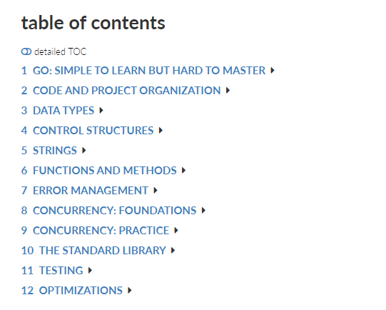The width and height of the screenshot is (386, 310).
Task: Expand the Data Types chapter arrow
Action: tap(101, 111)
